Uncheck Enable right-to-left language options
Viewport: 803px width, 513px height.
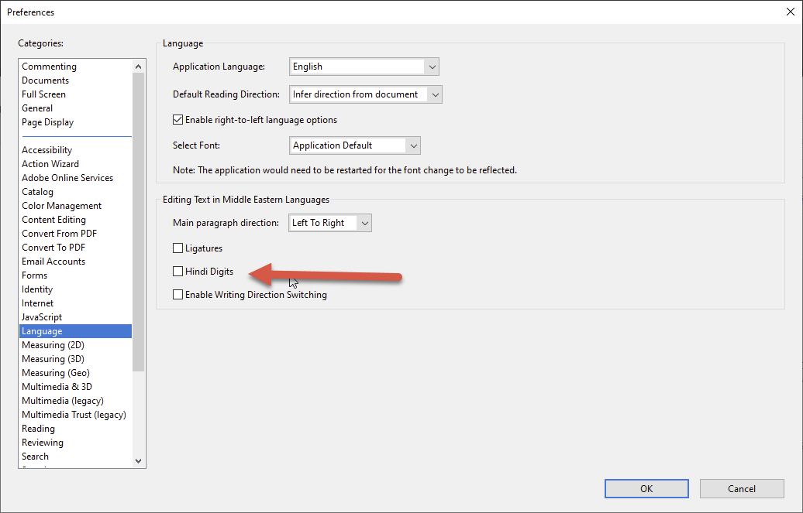coord(178,120)
